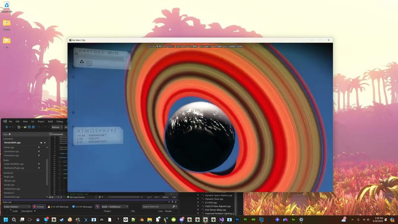Toggle the 0 of 320 Warnings filter
398x224 pixels.
[58, 207]
